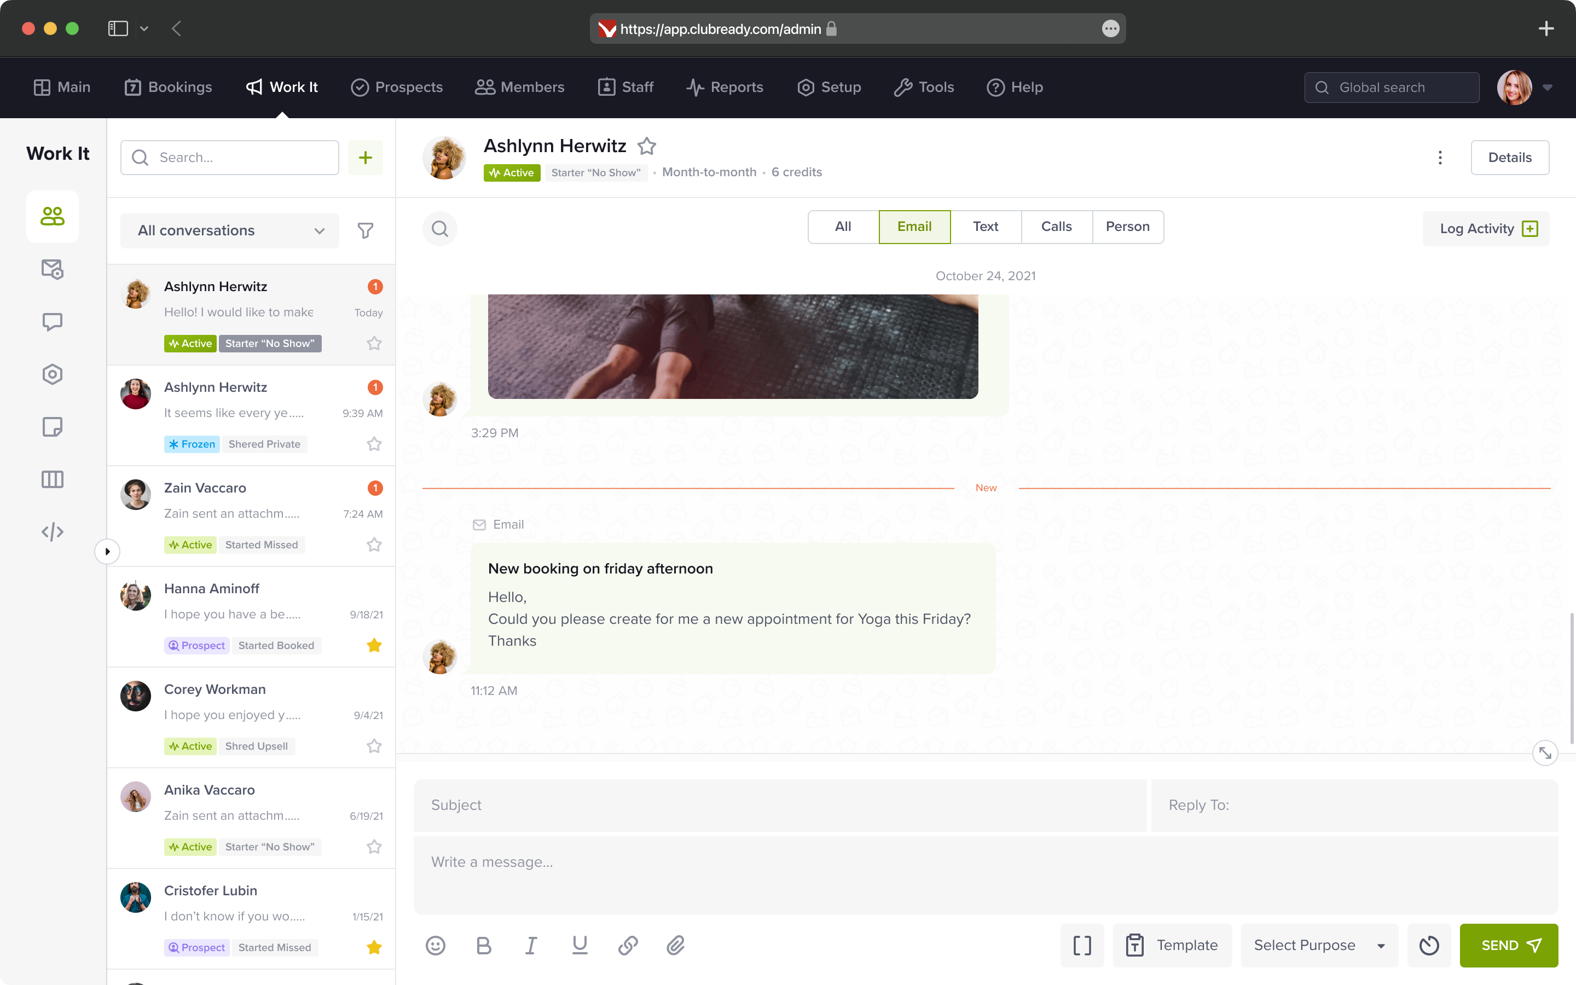Open the Details panel button
Image resolution: width=1576 pixels, height=985 pixels.
point(1509,158)
